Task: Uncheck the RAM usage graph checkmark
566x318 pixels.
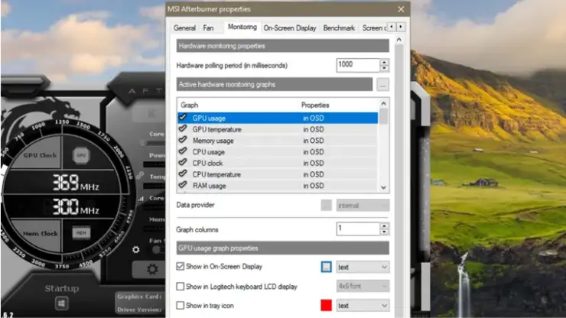Action: [183, 185]
